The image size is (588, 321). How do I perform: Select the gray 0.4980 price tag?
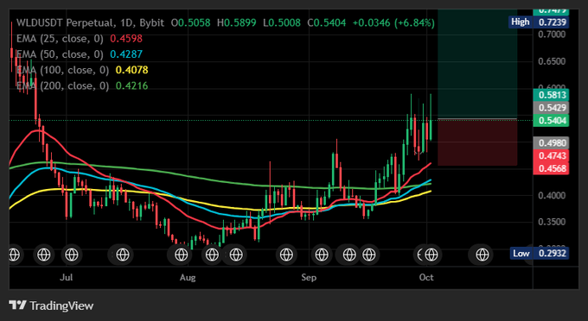(x=551, y=143)
